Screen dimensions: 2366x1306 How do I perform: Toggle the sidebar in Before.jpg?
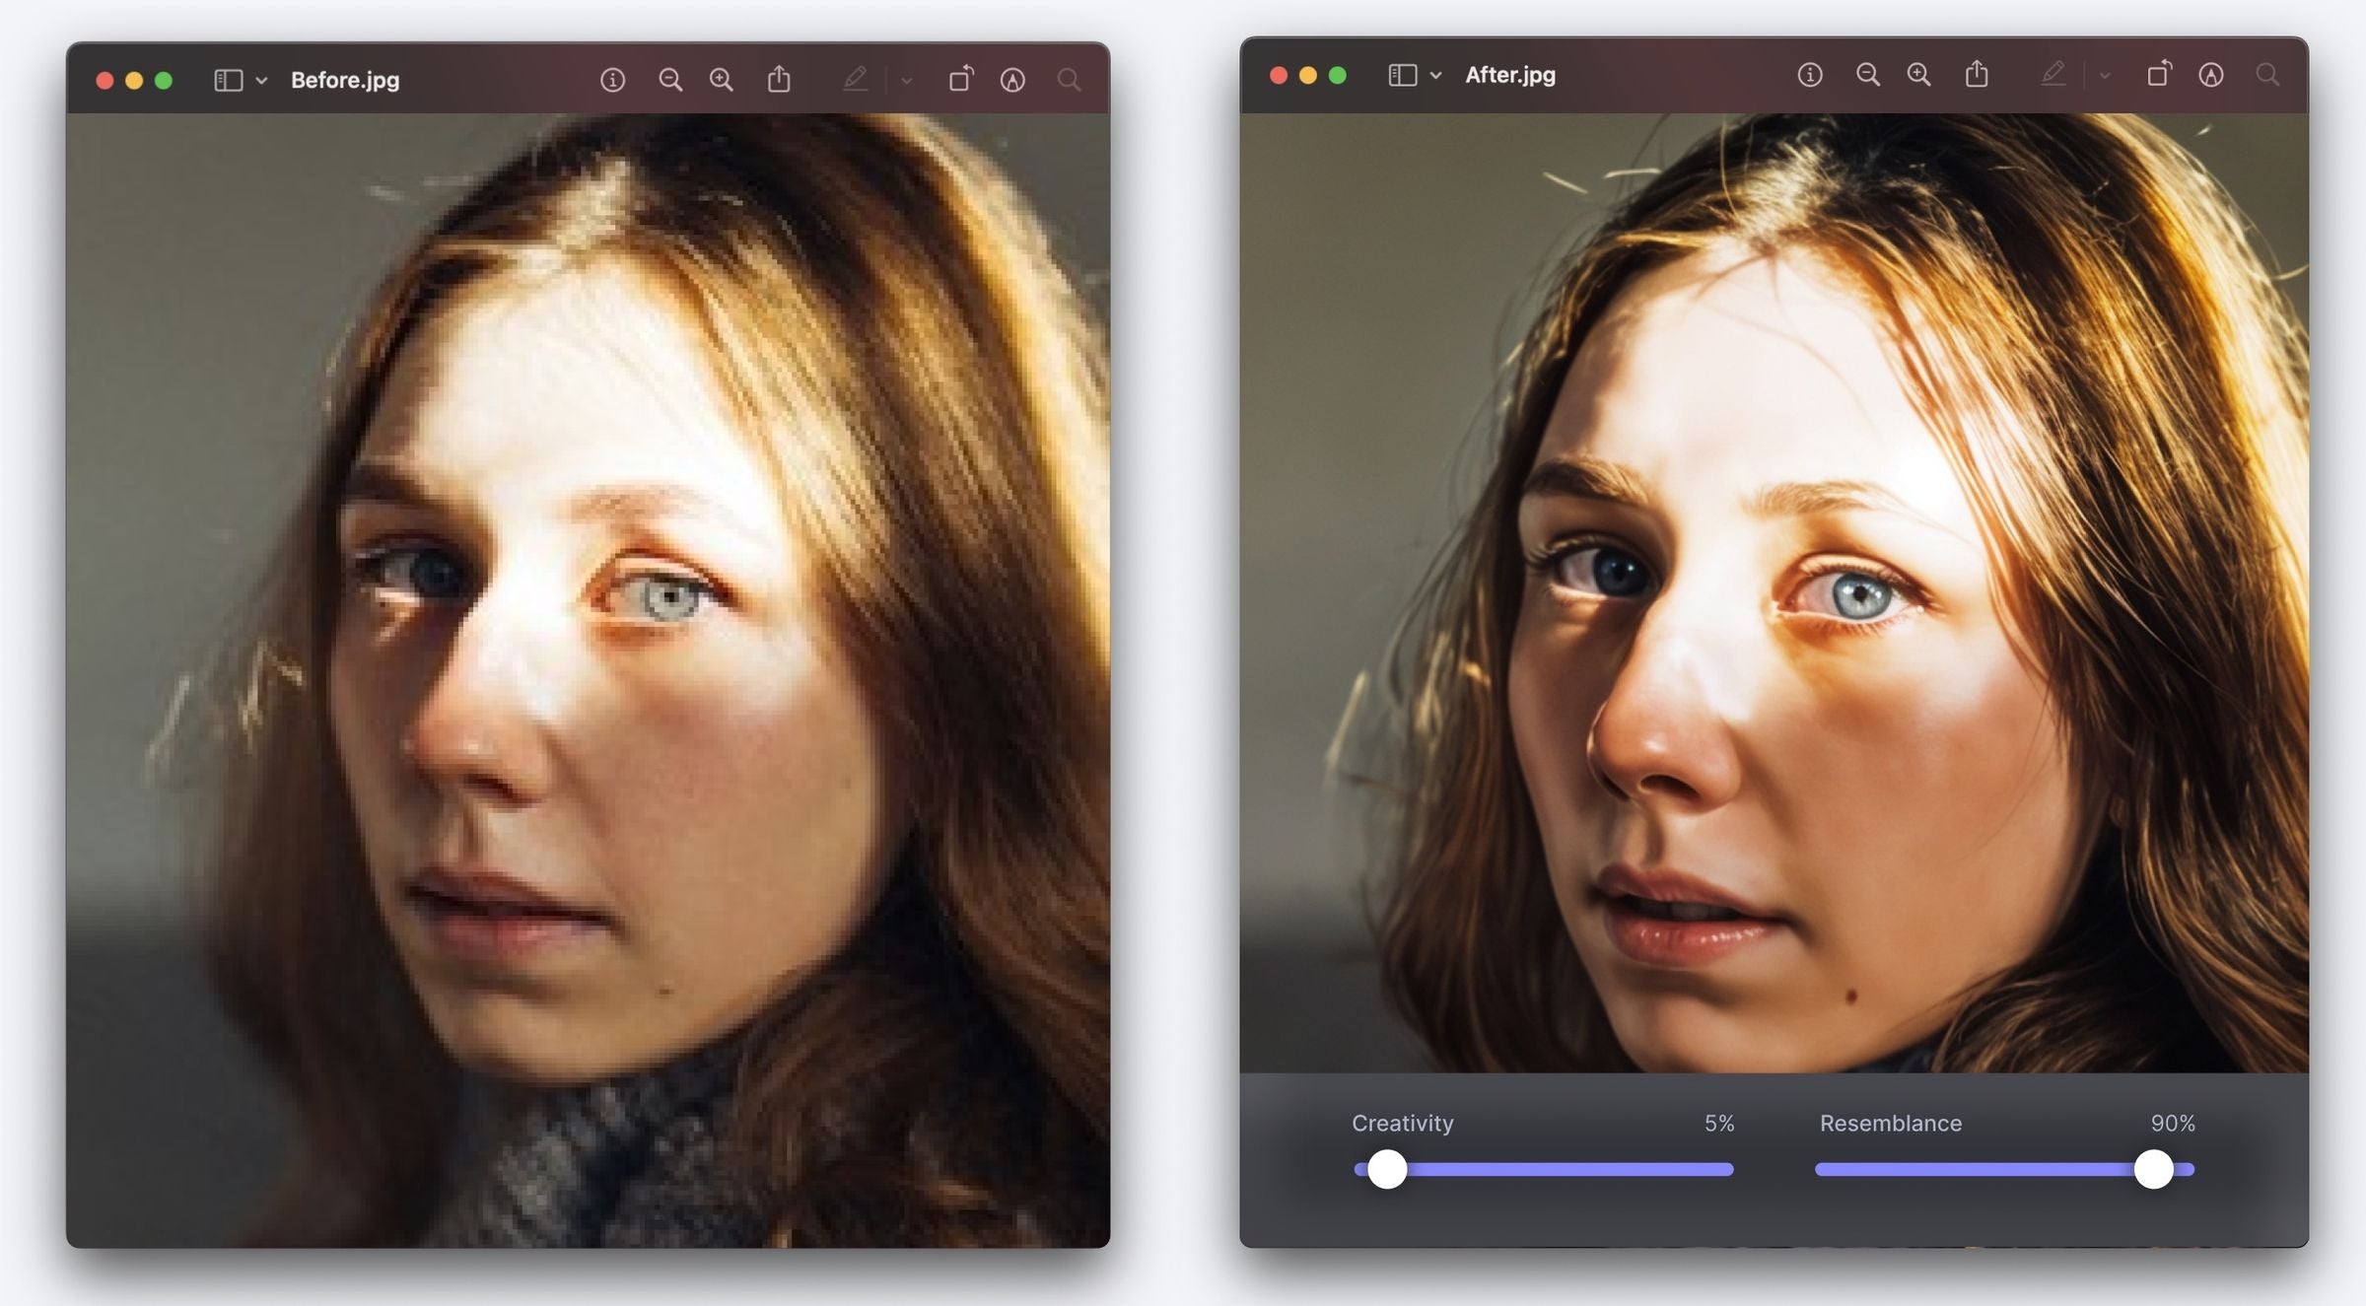pyautogui.click(x=227, y=80)
